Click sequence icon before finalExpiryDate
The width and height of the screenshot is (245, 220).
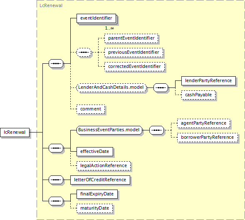click(56, 201)
